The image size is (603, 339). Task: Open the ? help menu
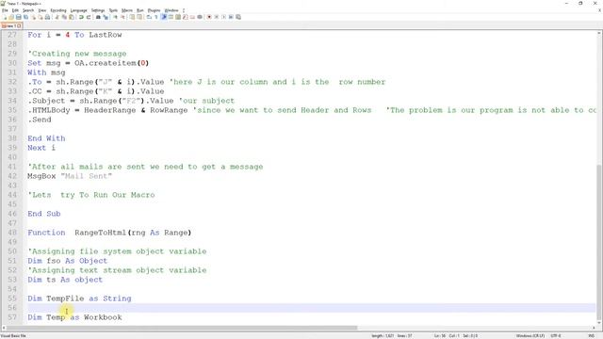click(x=184, y=10)
